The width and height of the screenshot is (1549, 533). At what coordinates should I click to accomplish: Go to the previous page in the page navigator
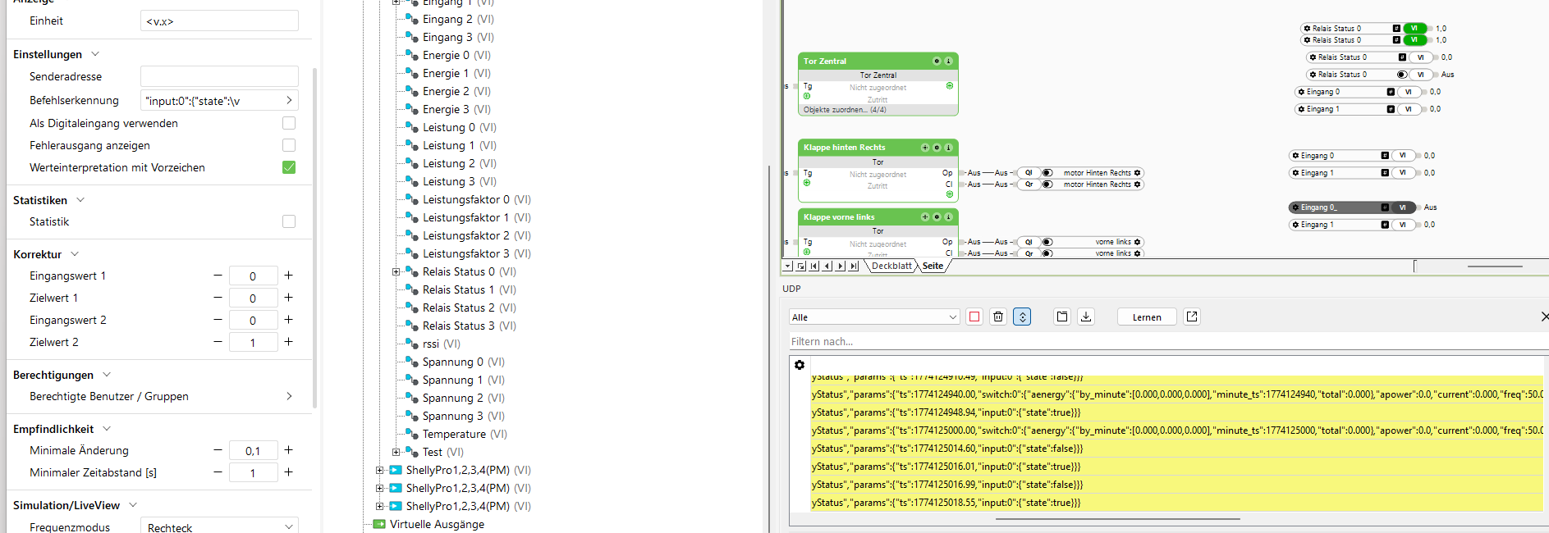point(827,266)
